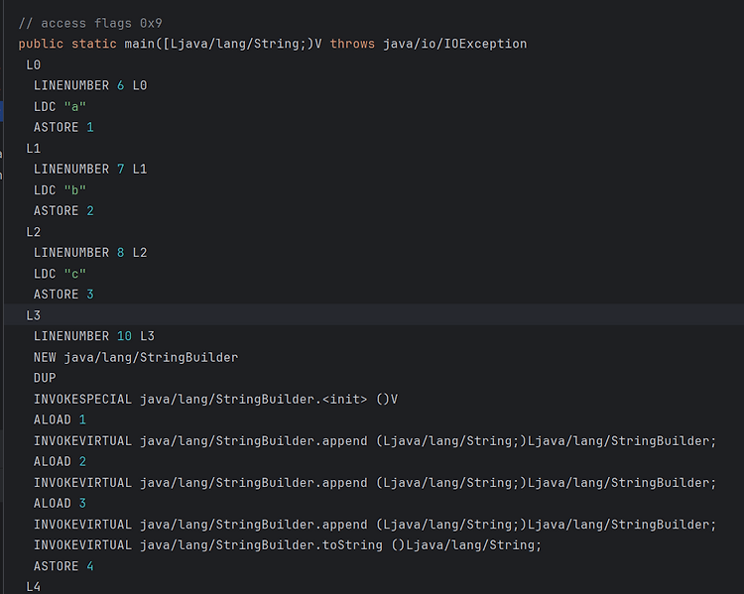Click the 'LINENUMBER 10 L3' line

pos(94,336)
